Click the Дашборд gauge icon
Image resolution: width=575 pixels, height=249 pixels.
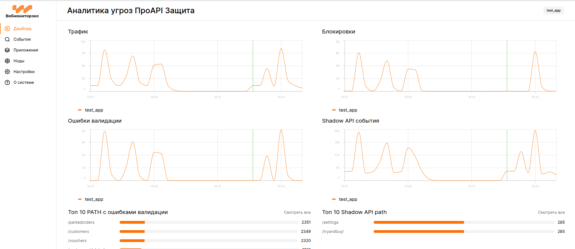[7, 29]
